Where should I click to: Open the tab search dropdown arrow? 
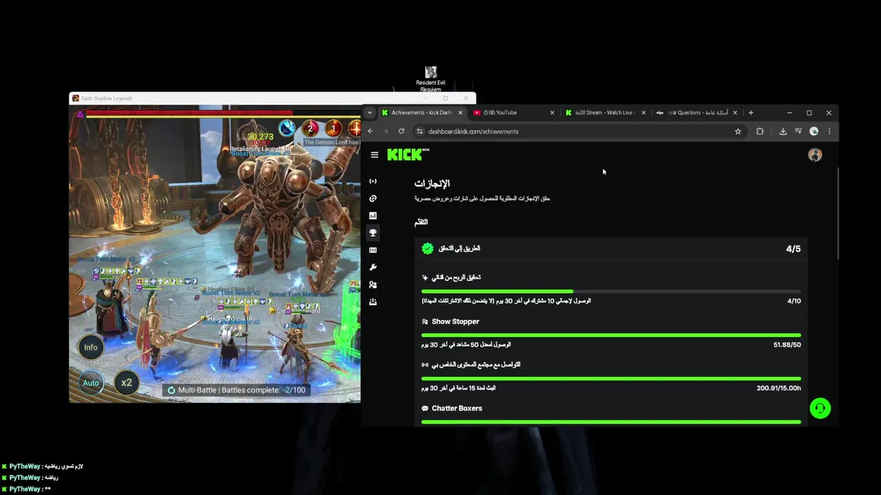(x=370, y=113)
